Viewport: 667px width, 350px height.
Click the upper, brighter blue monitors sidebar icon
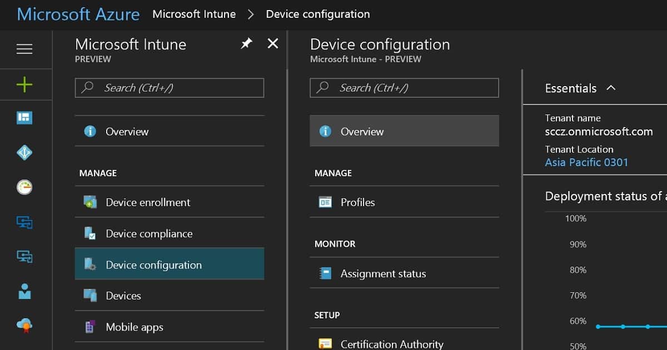[24, 222]
